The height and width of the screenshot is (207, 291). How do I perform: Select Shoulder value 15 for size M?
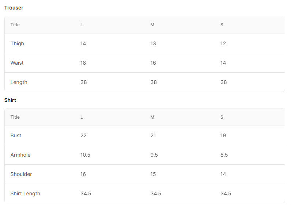click(153, 174)
